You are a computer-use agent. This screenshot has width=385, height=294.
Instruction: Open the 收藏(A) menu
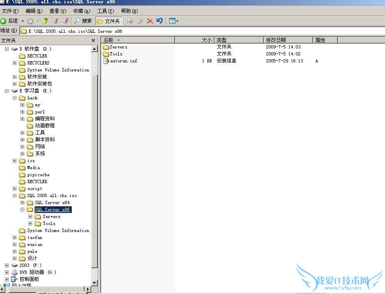[82, 11]
